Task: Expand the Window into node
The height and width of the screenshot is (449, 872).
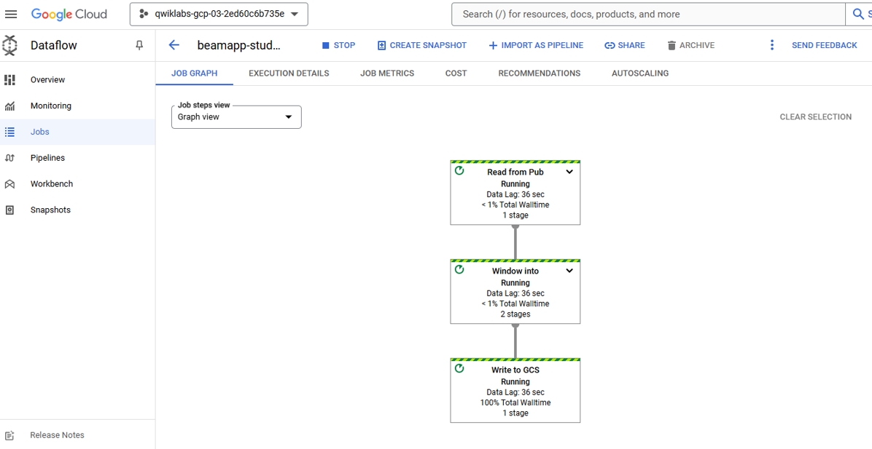Action: click(x=569, y=270)
